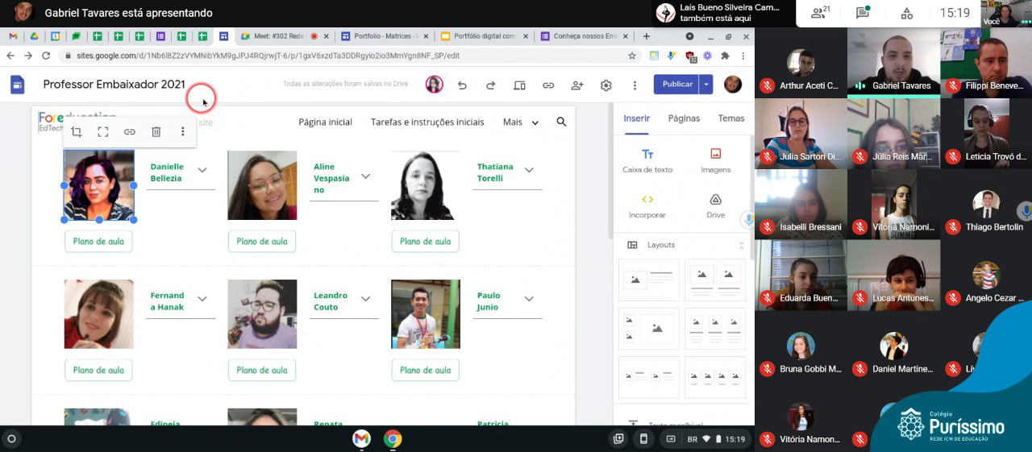
Task: Switch to the Páginas tab
Action: [684, 118]
